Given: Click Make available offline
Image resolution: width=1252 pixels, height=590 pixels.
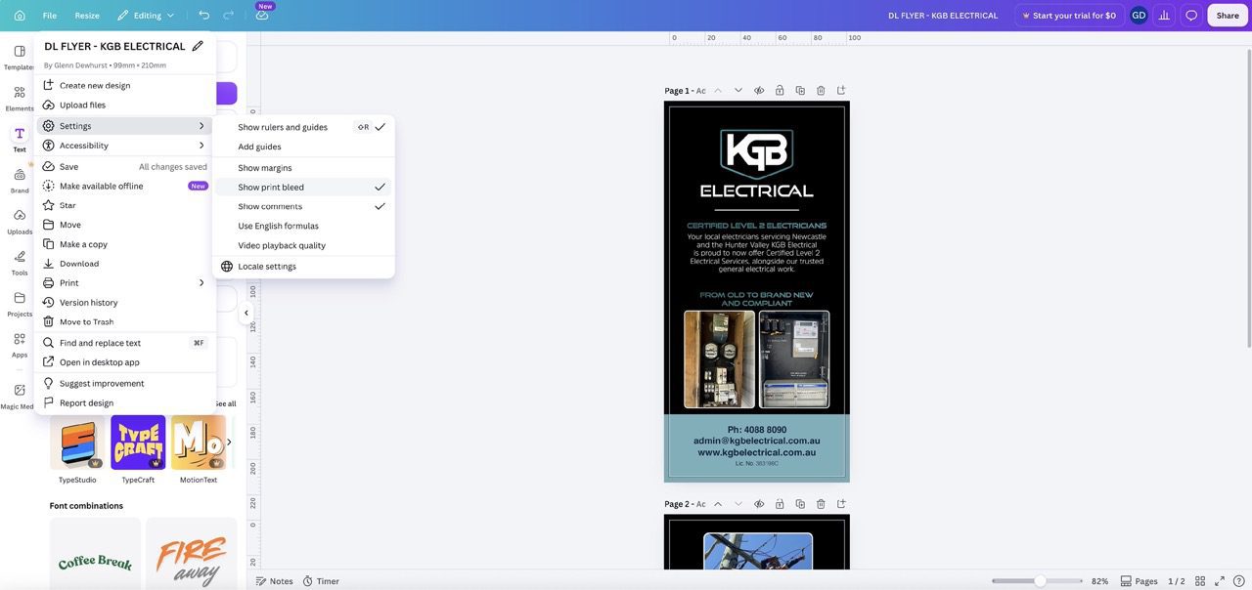Looking at the screenshot, I should click(124, 186).
